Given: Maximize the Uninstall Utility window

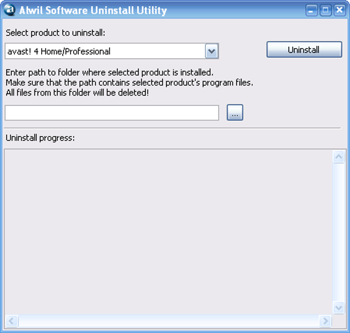Looking at the screenshot, I should point(325,10).
